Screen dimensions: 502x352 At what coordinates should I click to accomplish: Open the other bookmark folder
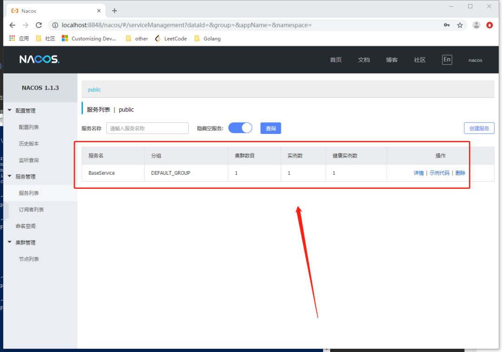click(137, 39)
